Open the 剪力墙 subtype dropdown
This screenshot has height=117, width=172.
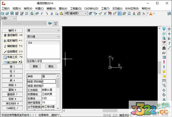pos(44,36)
